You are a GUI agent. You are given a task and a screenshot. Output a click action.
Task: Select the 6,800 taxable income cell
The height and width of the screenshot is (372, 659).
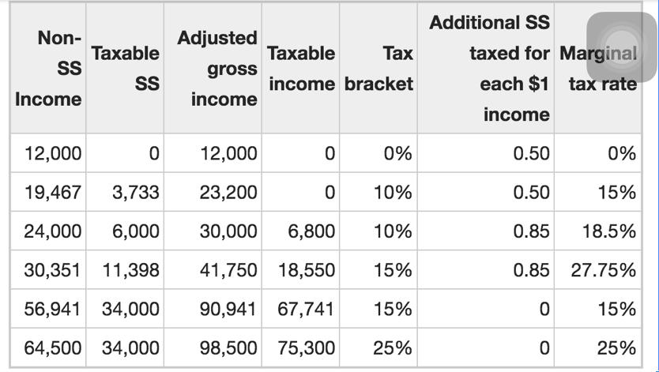click(x=300, y=231)
